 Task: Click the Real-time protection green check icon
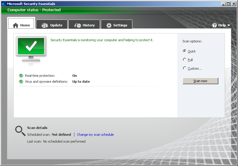21,76
